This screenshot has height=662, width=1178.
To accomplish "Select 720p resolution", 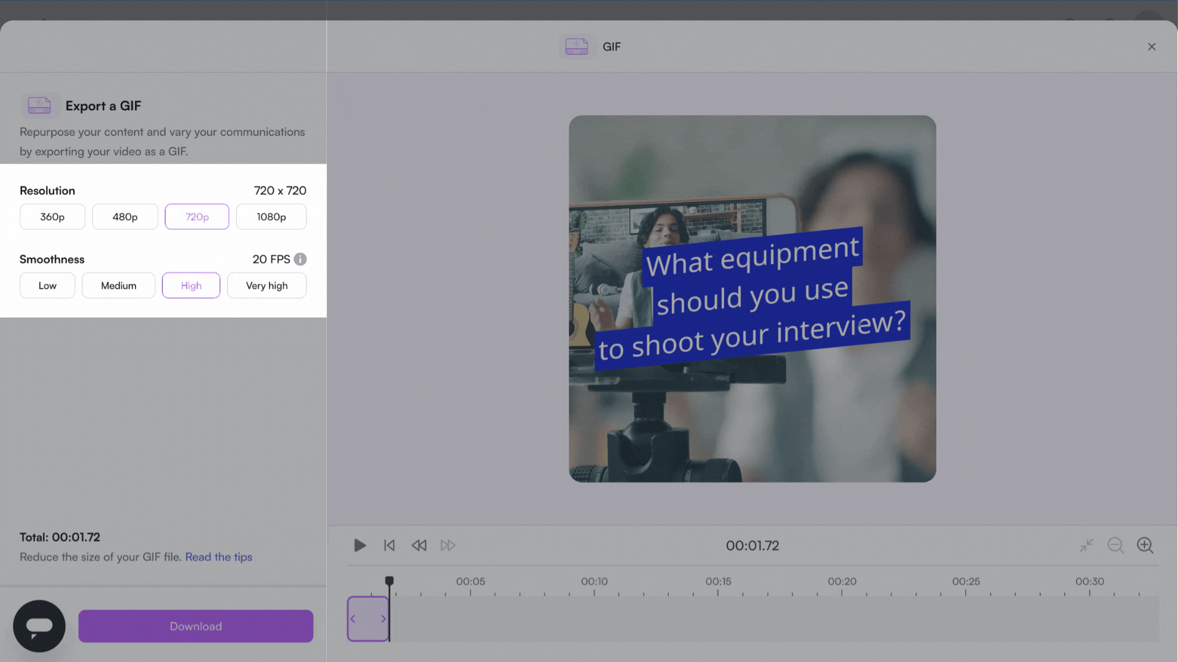I will pyautogui.click(x=197, y=216).
